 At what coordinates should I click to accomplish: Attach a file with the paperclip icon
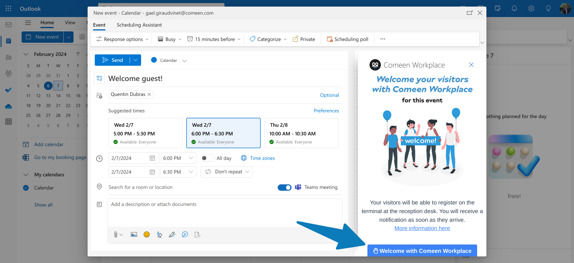116,235
